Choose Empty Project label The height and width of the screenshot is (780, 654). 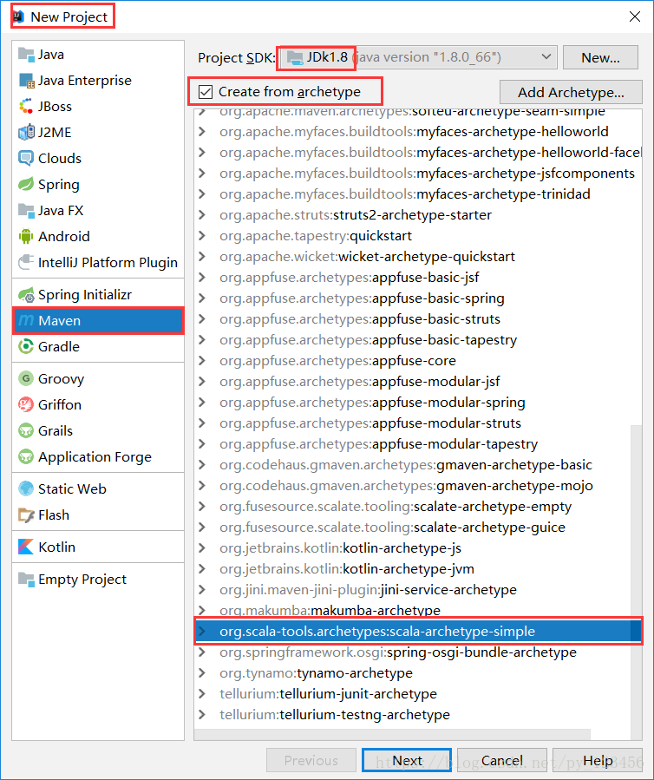point(82,579)
